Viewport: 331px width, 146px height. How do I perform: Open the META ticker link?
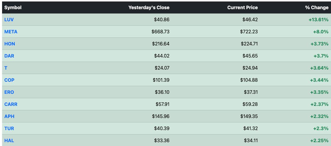pyautogui.click(x=11, y=32)
